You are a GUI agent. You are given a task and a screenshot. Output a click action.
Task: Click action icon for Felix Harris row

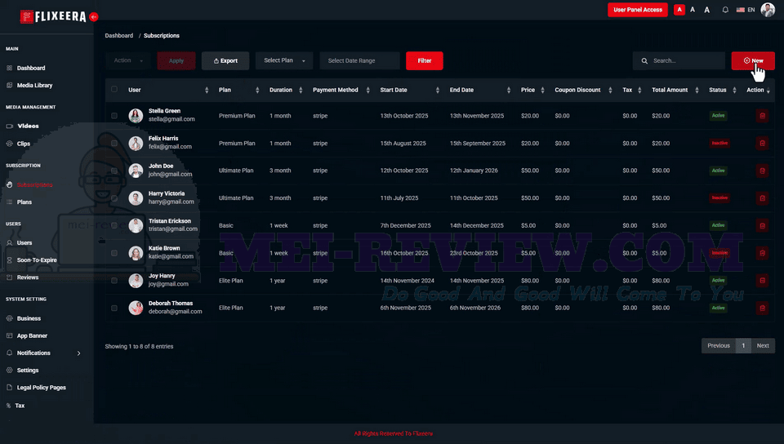[x=762, y=144]
